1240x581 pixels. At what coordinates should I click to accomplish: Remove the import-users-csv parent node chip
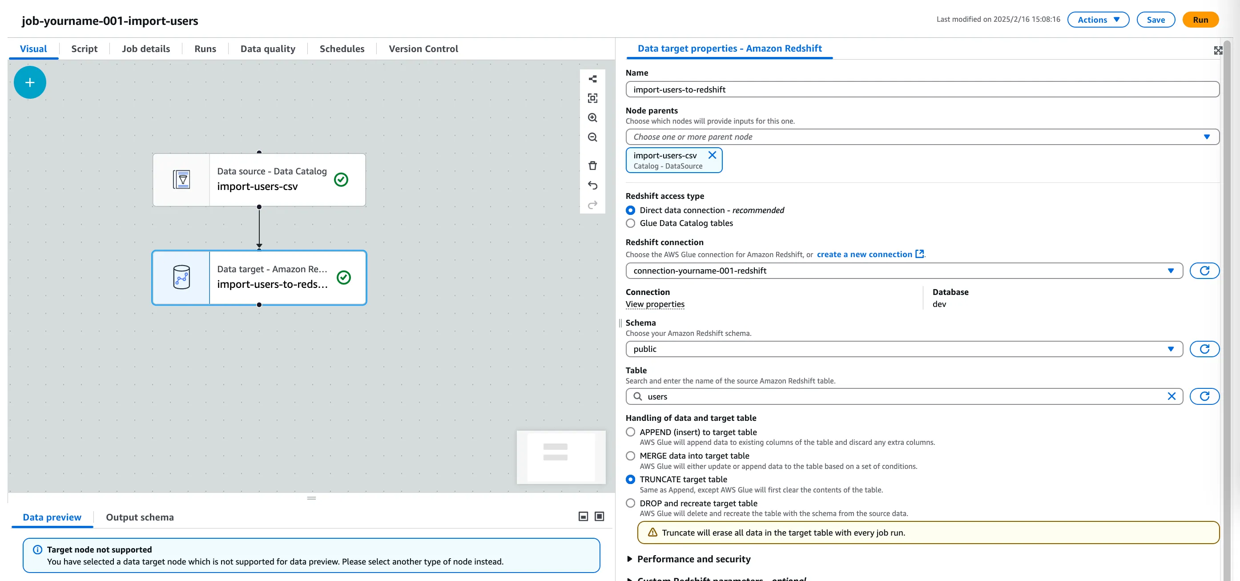[712, 155]
